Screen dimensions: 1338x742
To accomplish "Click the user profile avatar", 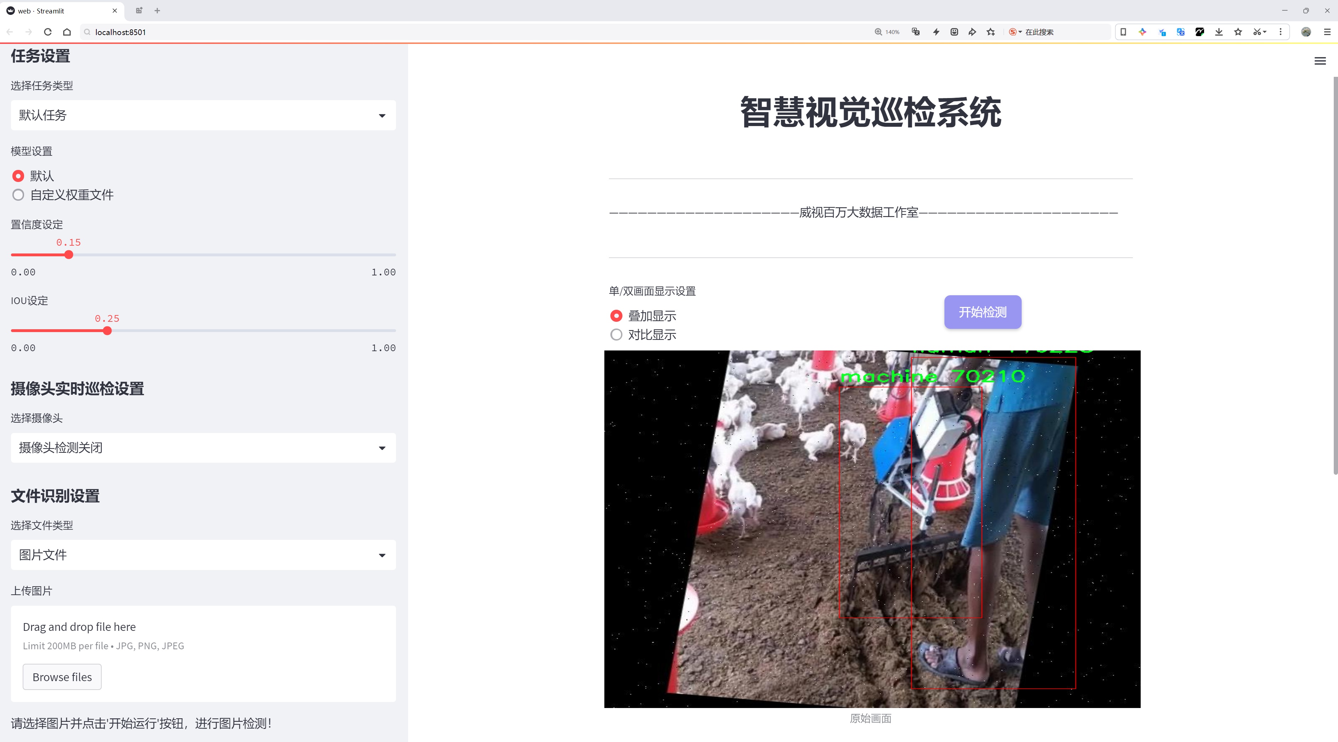I will point(1306,32).
